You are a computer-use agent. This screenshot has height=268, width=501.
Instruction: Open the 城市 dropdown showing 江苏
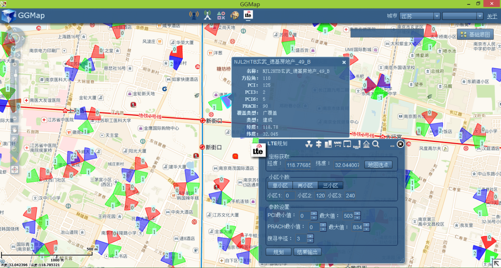420,16
